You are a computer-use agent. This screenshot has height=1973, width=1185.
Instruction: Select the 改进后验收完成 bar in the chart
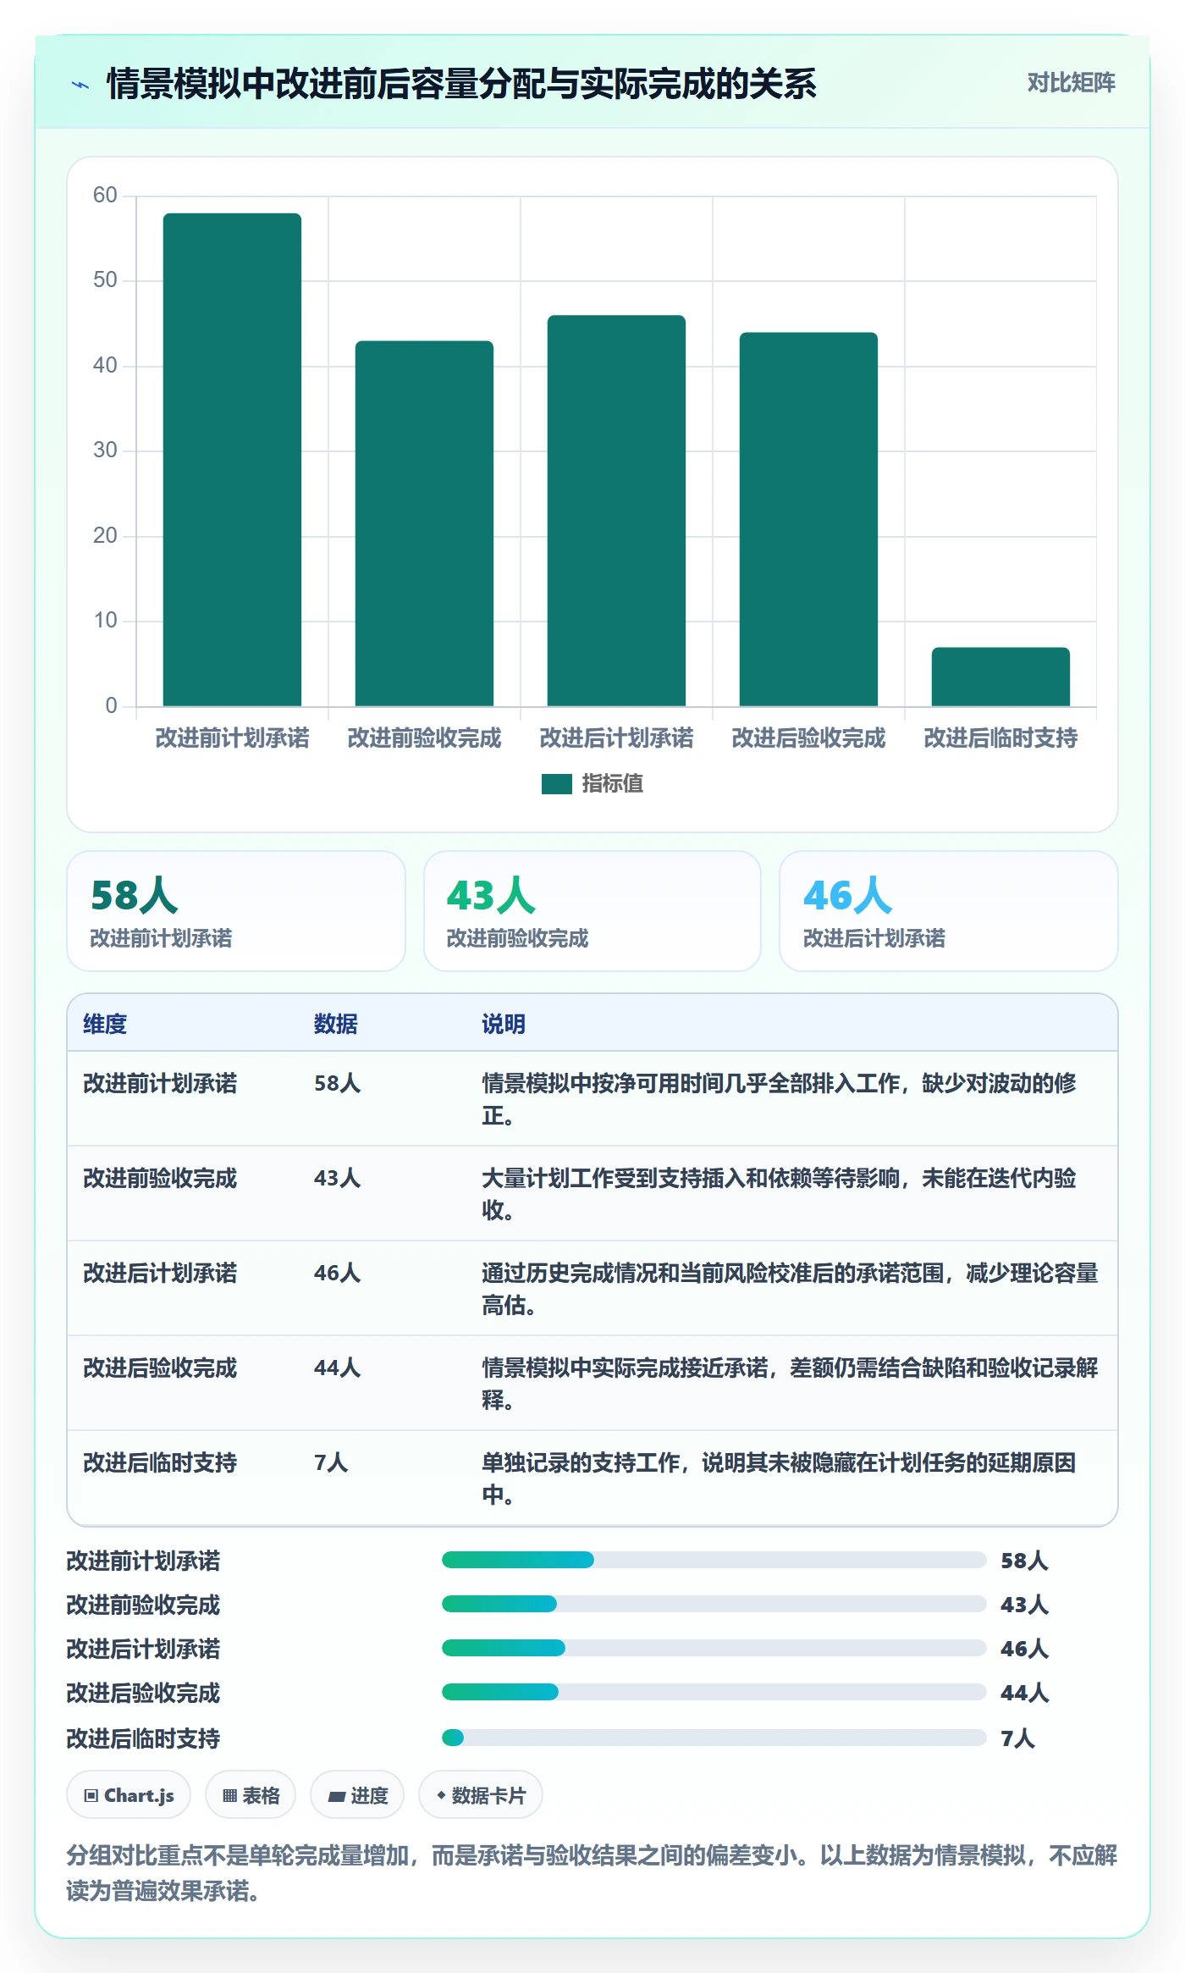(808, 519)
